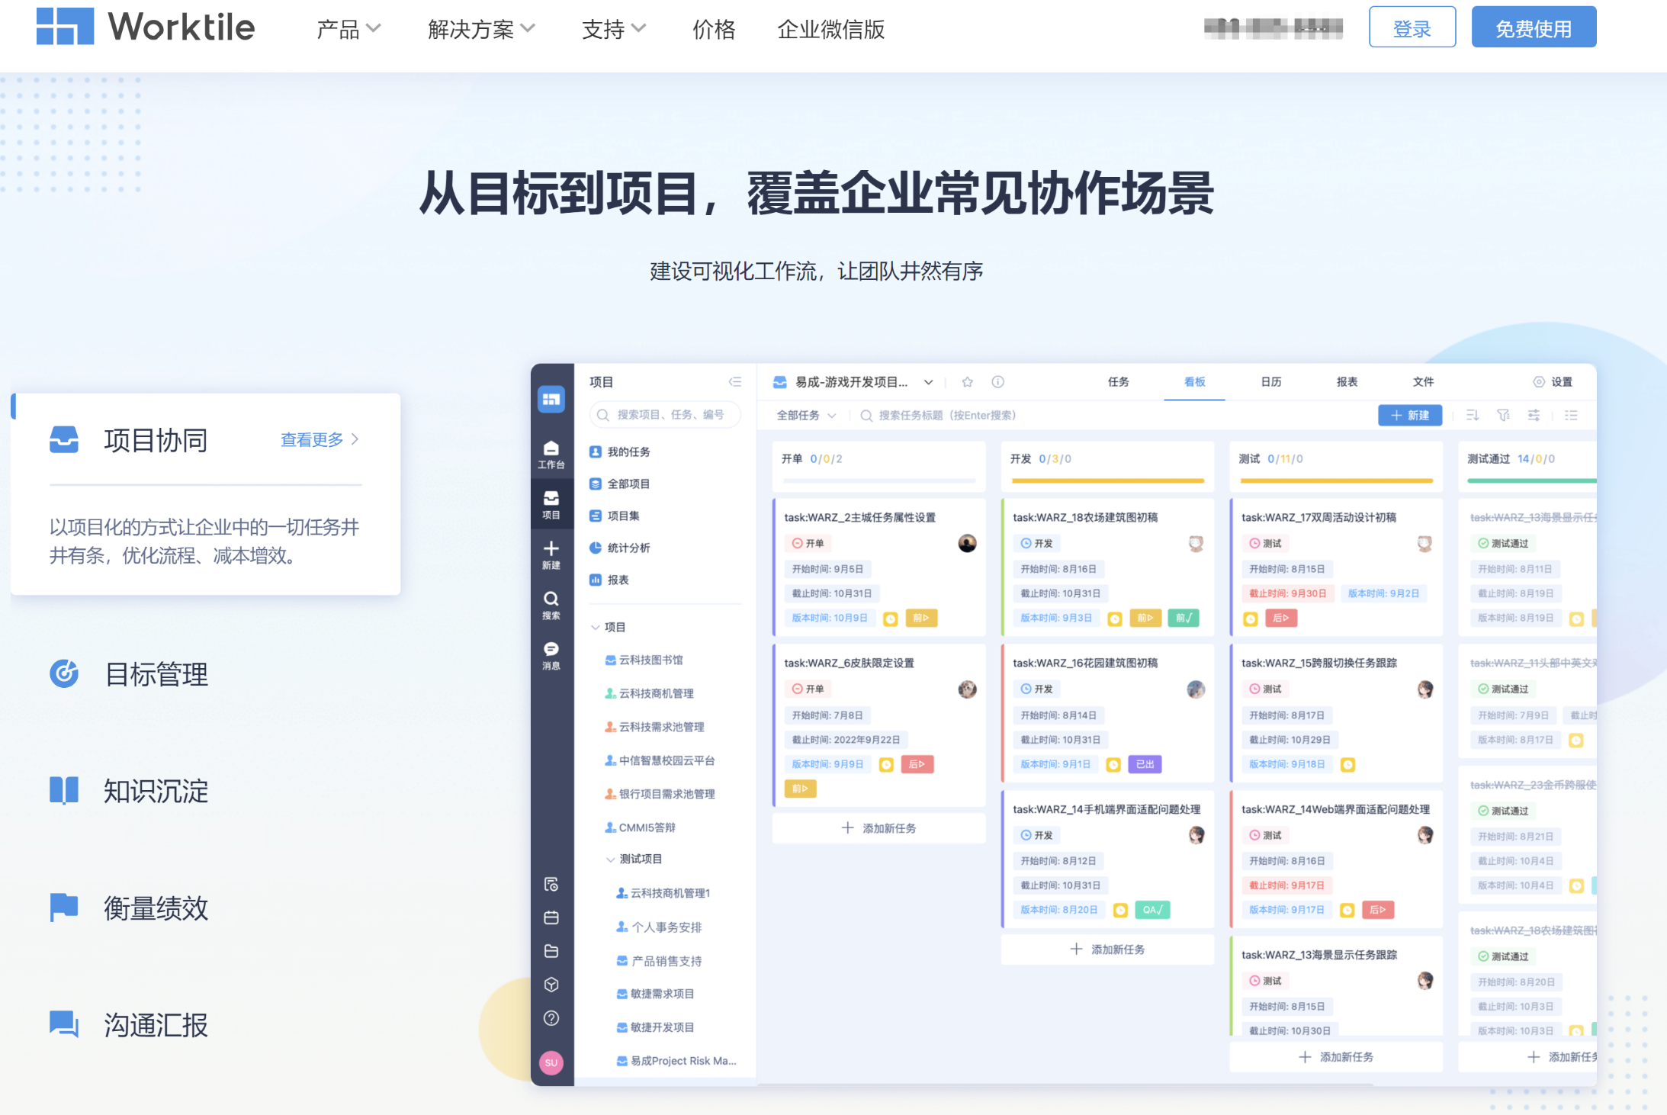Open 项目集 in the project panel
Viewport: 1667px width, 1115px height.
(615, 516)
